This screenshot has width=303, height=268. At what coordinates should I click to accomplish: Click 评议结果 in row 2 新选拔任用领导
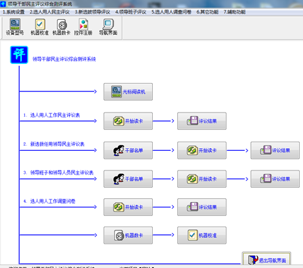coord(275,150)
